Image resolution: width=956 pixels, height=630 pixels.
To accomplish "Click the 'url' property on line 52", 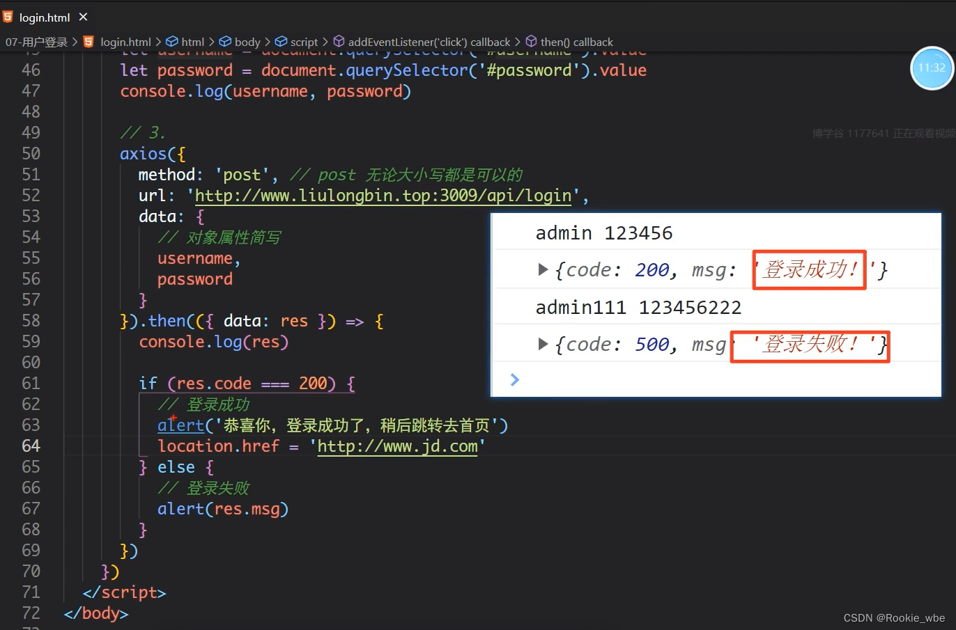I will [x=152, y=196].
